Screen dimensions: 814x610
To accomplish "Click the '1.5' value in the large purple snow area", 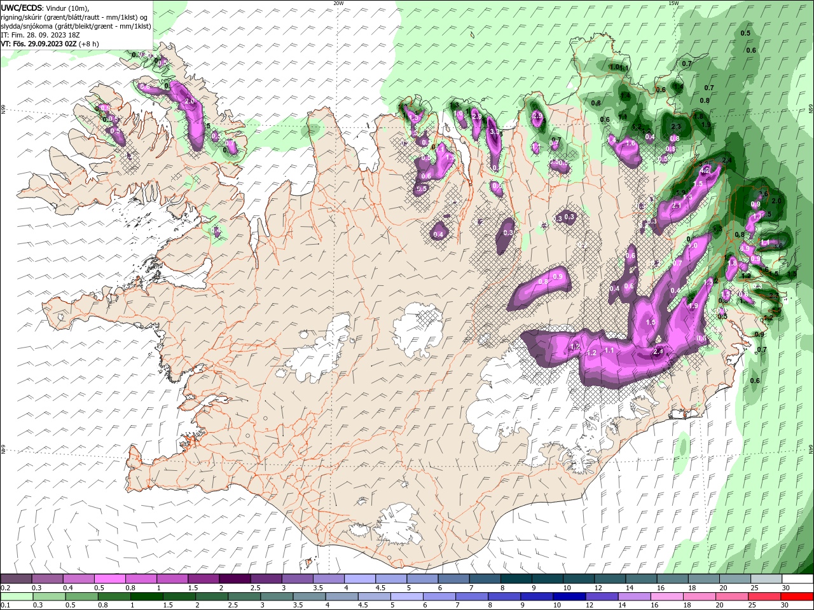I will point(651,322).
